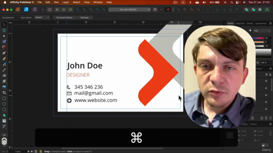Switch to the Publisher persona icon
Screen dimensions: 273x153
[x=17, y=9]
